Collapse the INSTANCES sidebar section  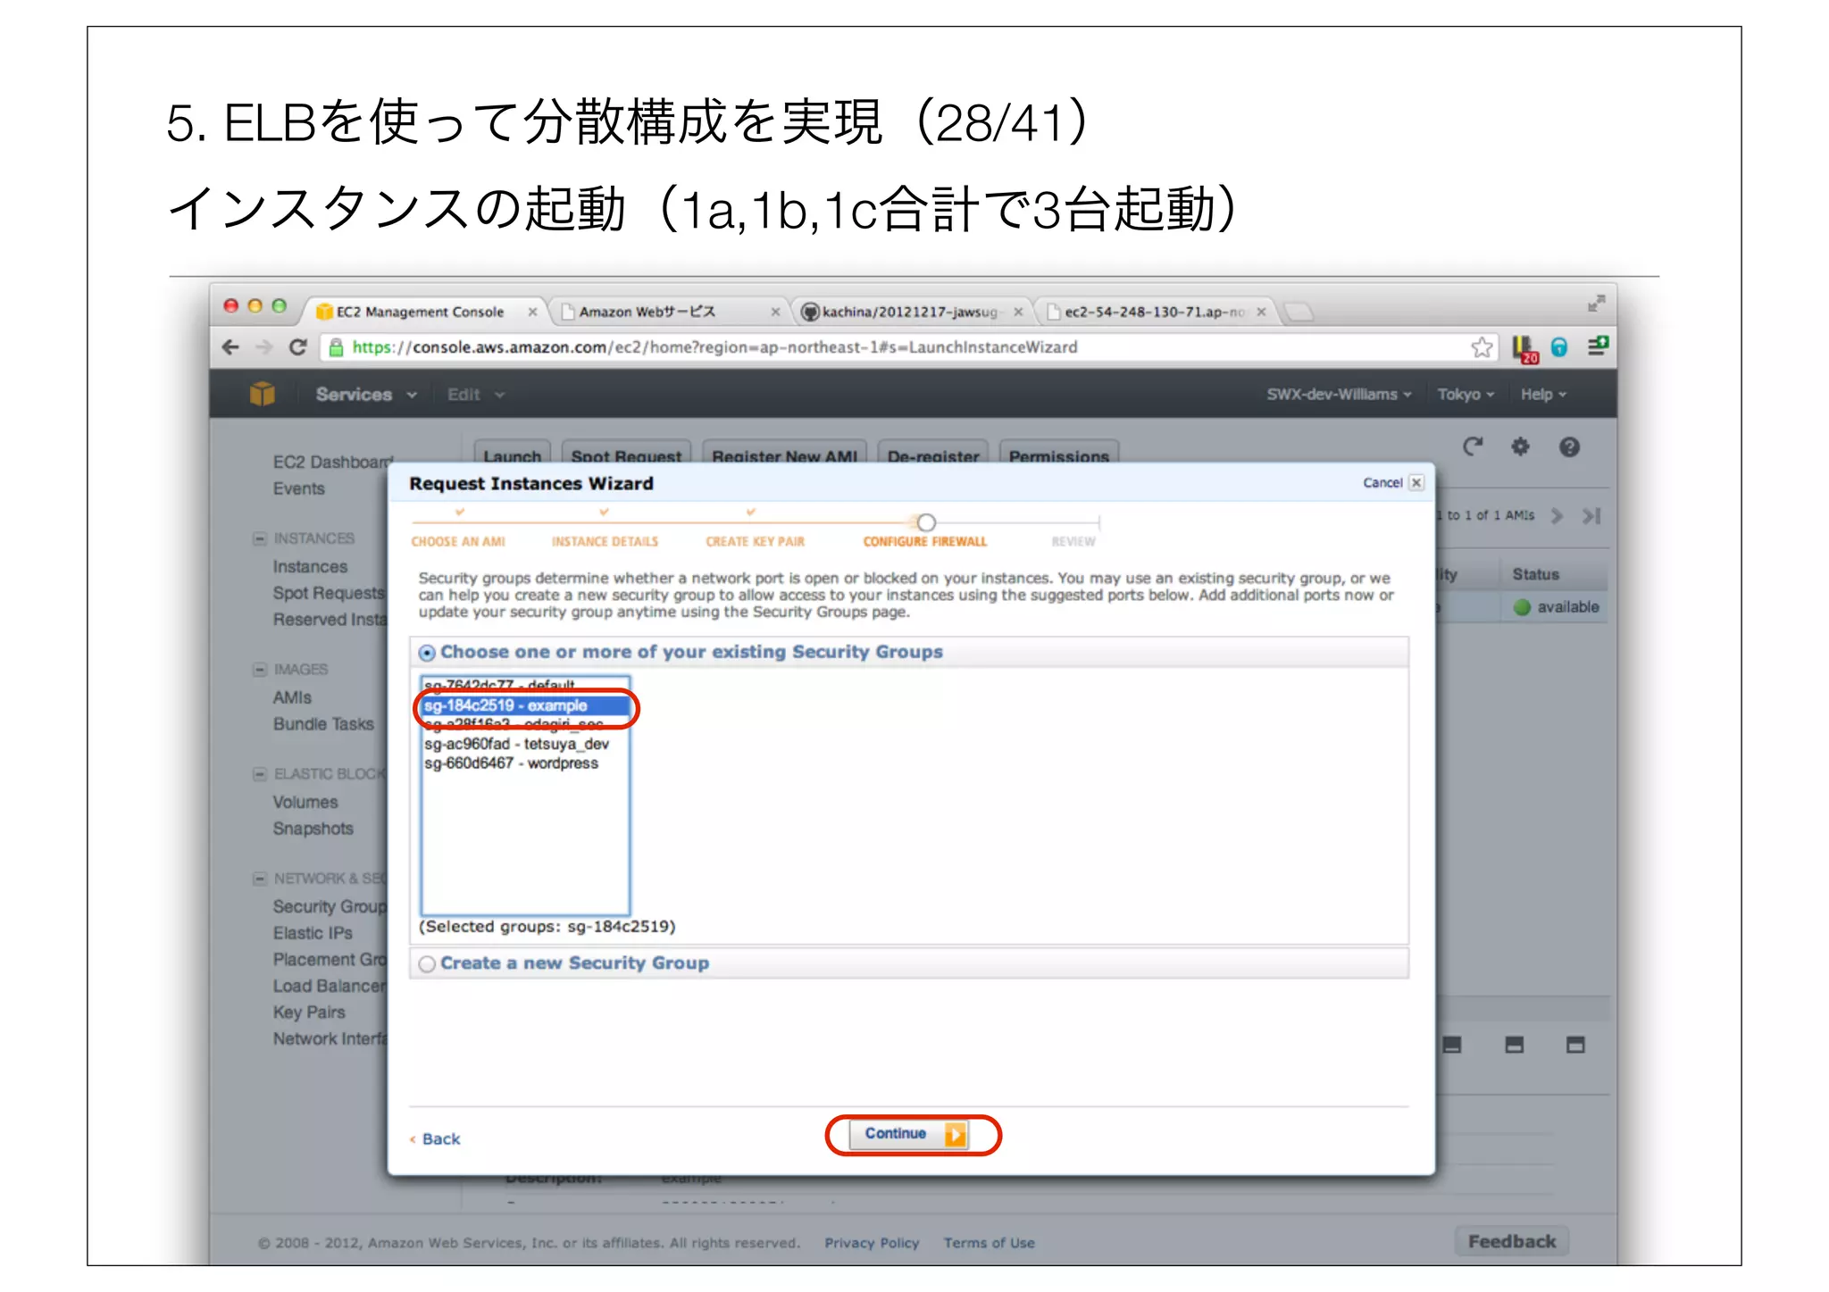(260, 538)
